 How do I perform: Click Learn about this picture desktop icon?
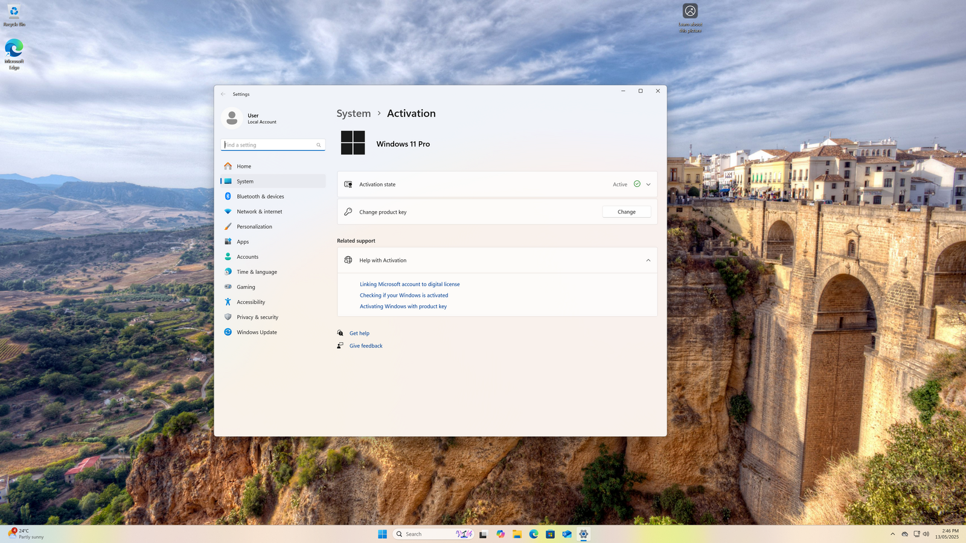click(690, 18)
